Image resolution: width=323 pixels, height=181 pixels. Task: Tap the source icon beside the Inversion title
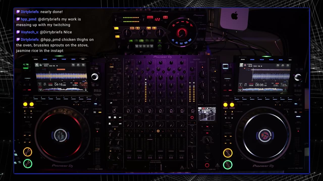tap(37, 65)
